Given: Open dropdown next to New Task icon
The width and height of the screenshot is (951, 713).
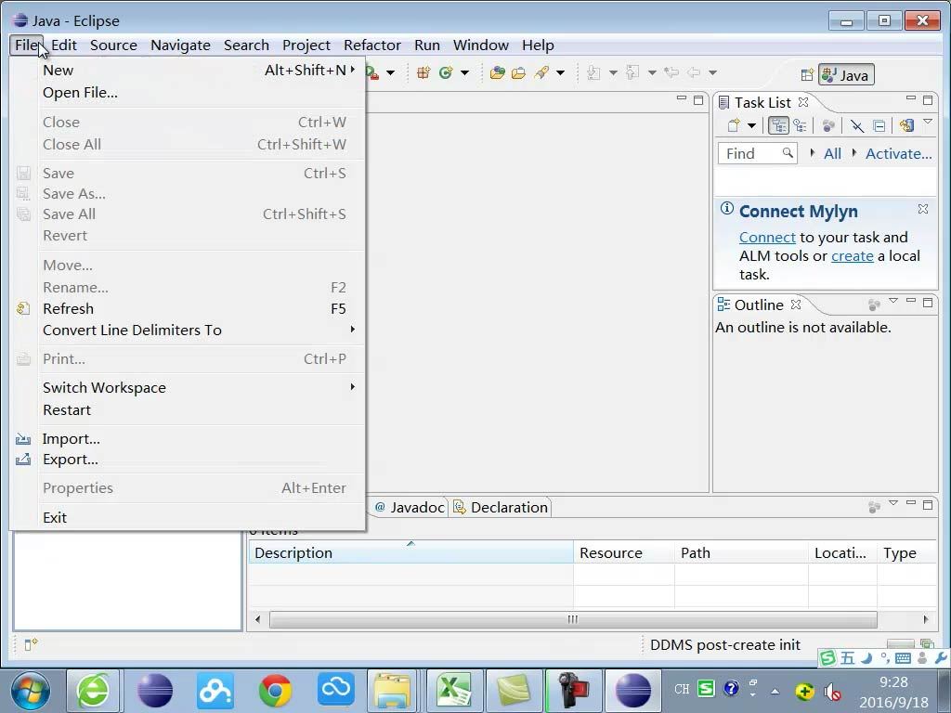Looking at the screenshot, I should tap(751, 126).
